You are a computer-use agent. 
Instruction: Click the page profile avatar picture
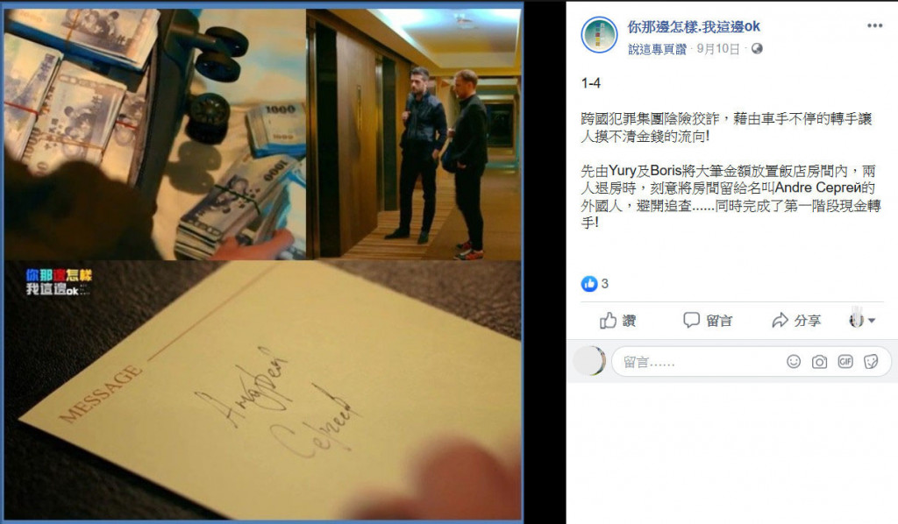599,34
